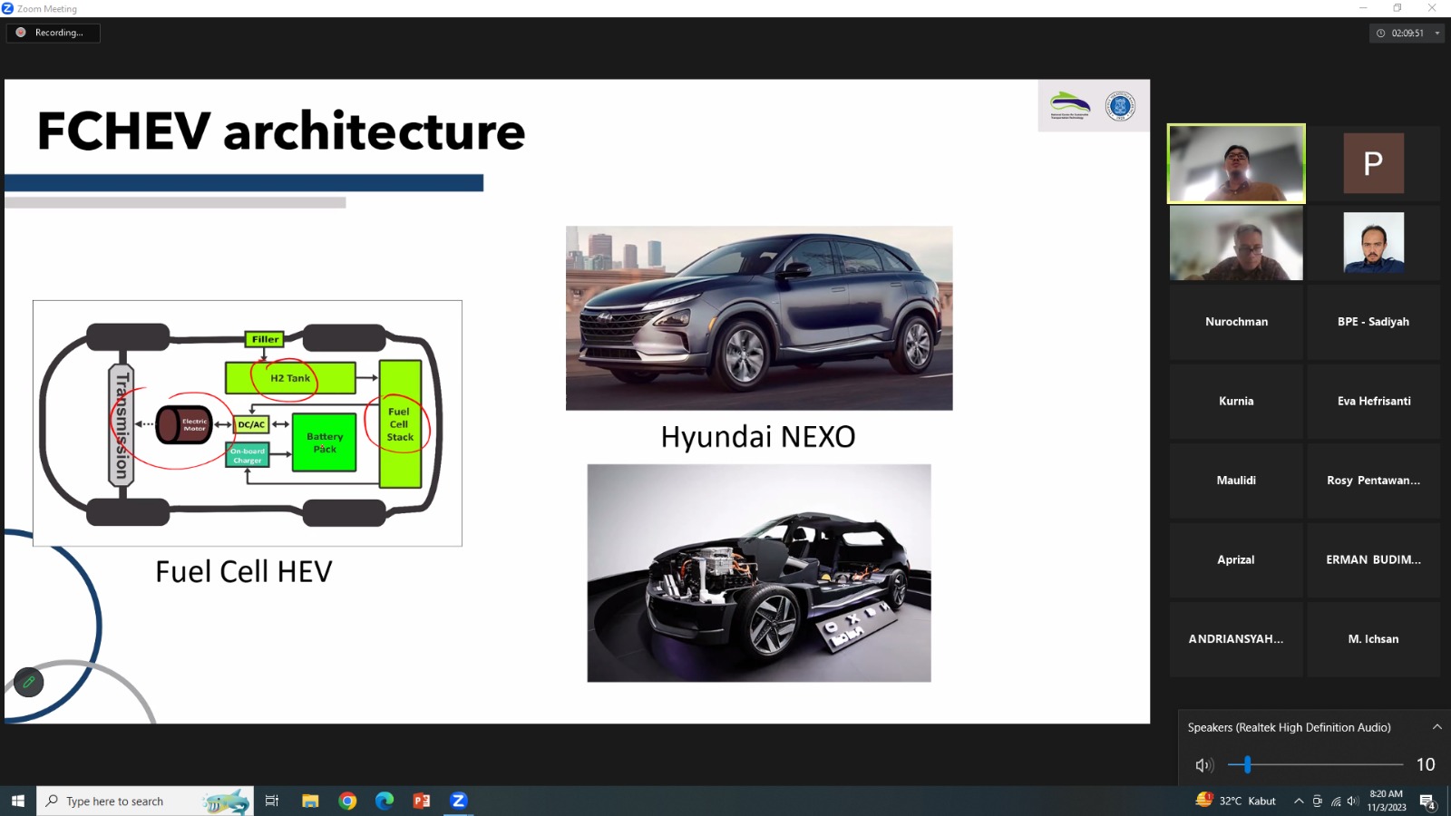
Task: Click the taskbar volume tray icon
Action: tap(1351, 801)
